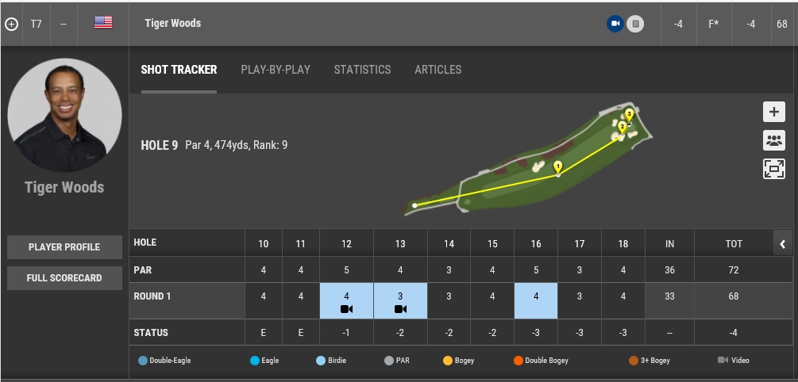
Task: Select shot marker 2 near the green
Action: point(622,127)
